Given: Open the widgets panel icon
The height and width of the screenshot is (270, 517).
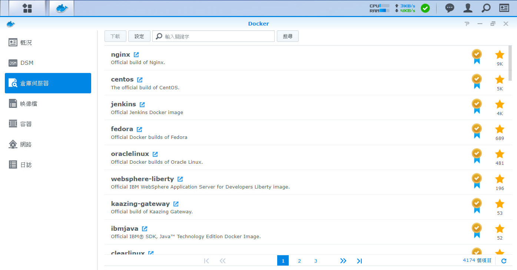Looking at the screenshot, I should point(504,8).
